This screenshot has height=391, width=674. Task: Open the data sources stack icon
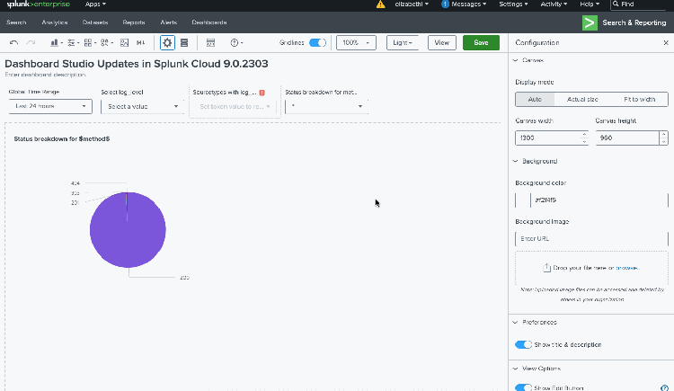(x=184, y=42)
